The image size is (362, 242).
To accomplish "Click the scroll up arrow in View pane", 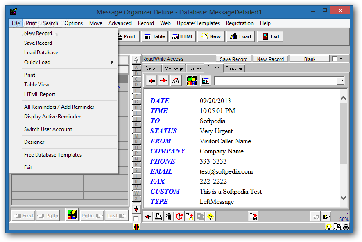I will [x=343, y=98].
